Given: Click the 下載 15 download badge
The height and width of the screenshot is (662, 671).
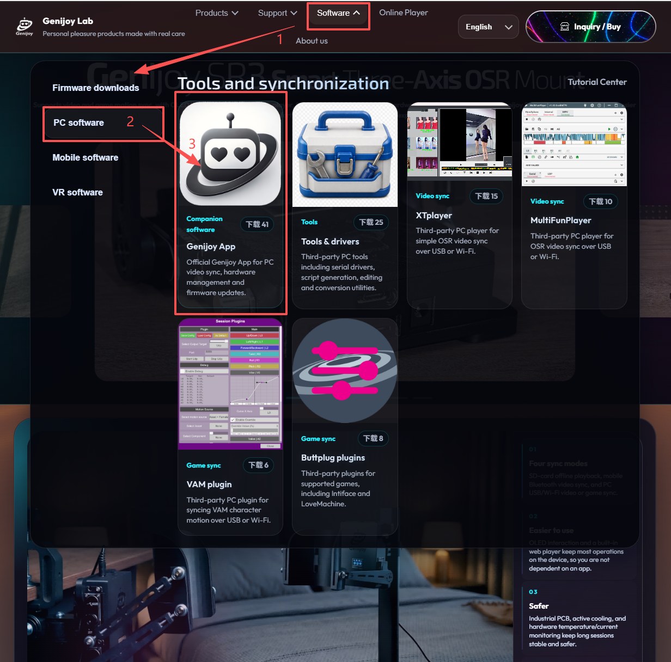Looking at the screenshot, I should click(486, 196).
